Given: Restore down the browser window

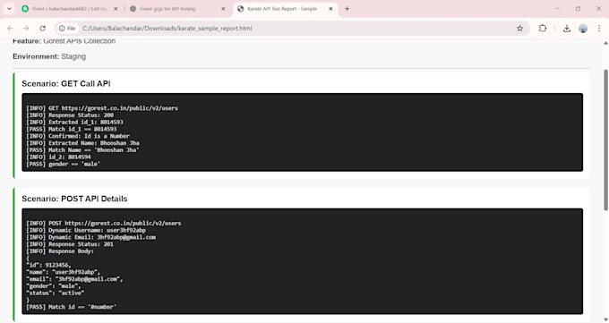Looking at the screenshot, I should 578,9.
